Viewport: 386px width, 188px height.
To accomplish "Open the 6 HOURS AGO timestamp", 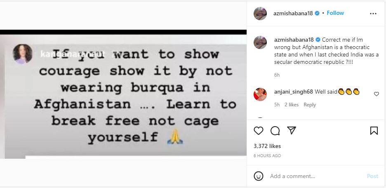I will coord(267,156).
